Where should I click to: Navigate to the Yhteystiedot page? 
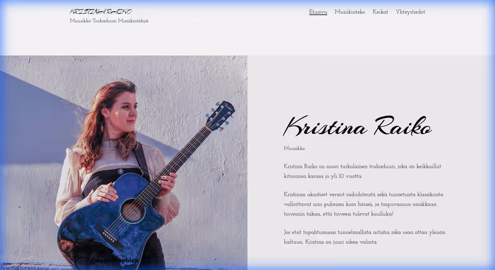click(x=410, y=12)
